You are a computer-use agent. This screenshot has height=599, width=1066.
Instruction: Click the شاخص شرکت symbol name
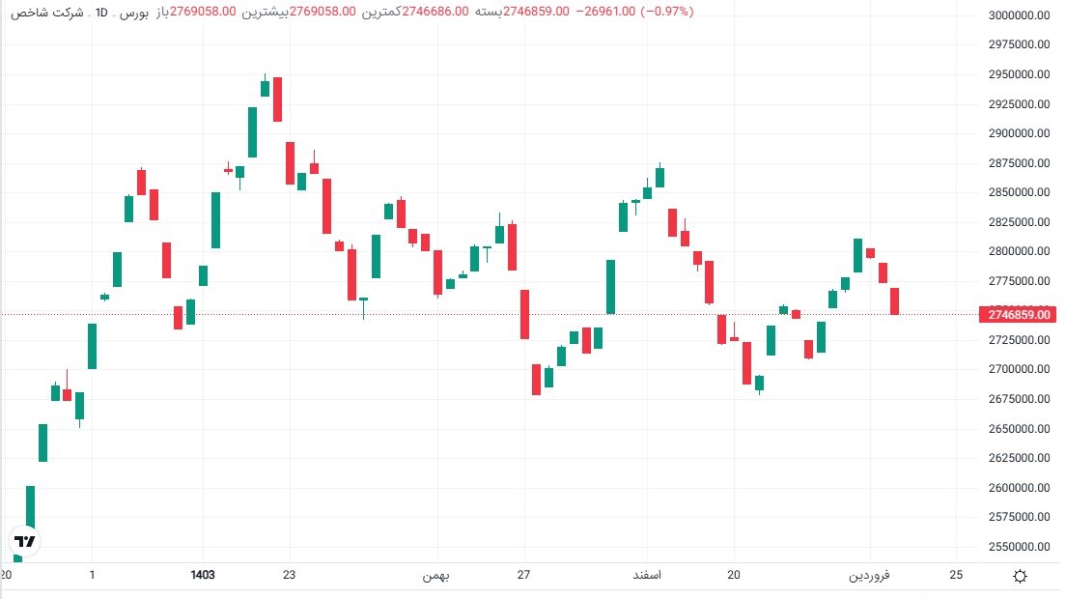(x=44, y=12)
